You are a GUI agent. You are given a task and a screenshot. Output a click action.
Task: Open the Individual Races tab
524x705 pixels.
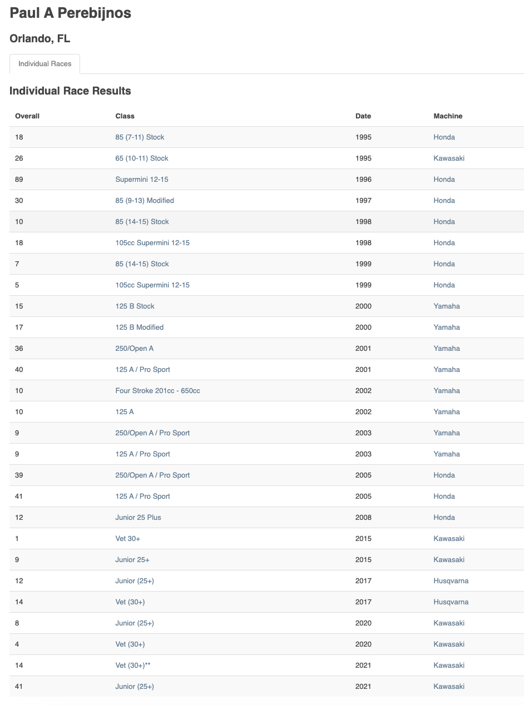point(45,64)
